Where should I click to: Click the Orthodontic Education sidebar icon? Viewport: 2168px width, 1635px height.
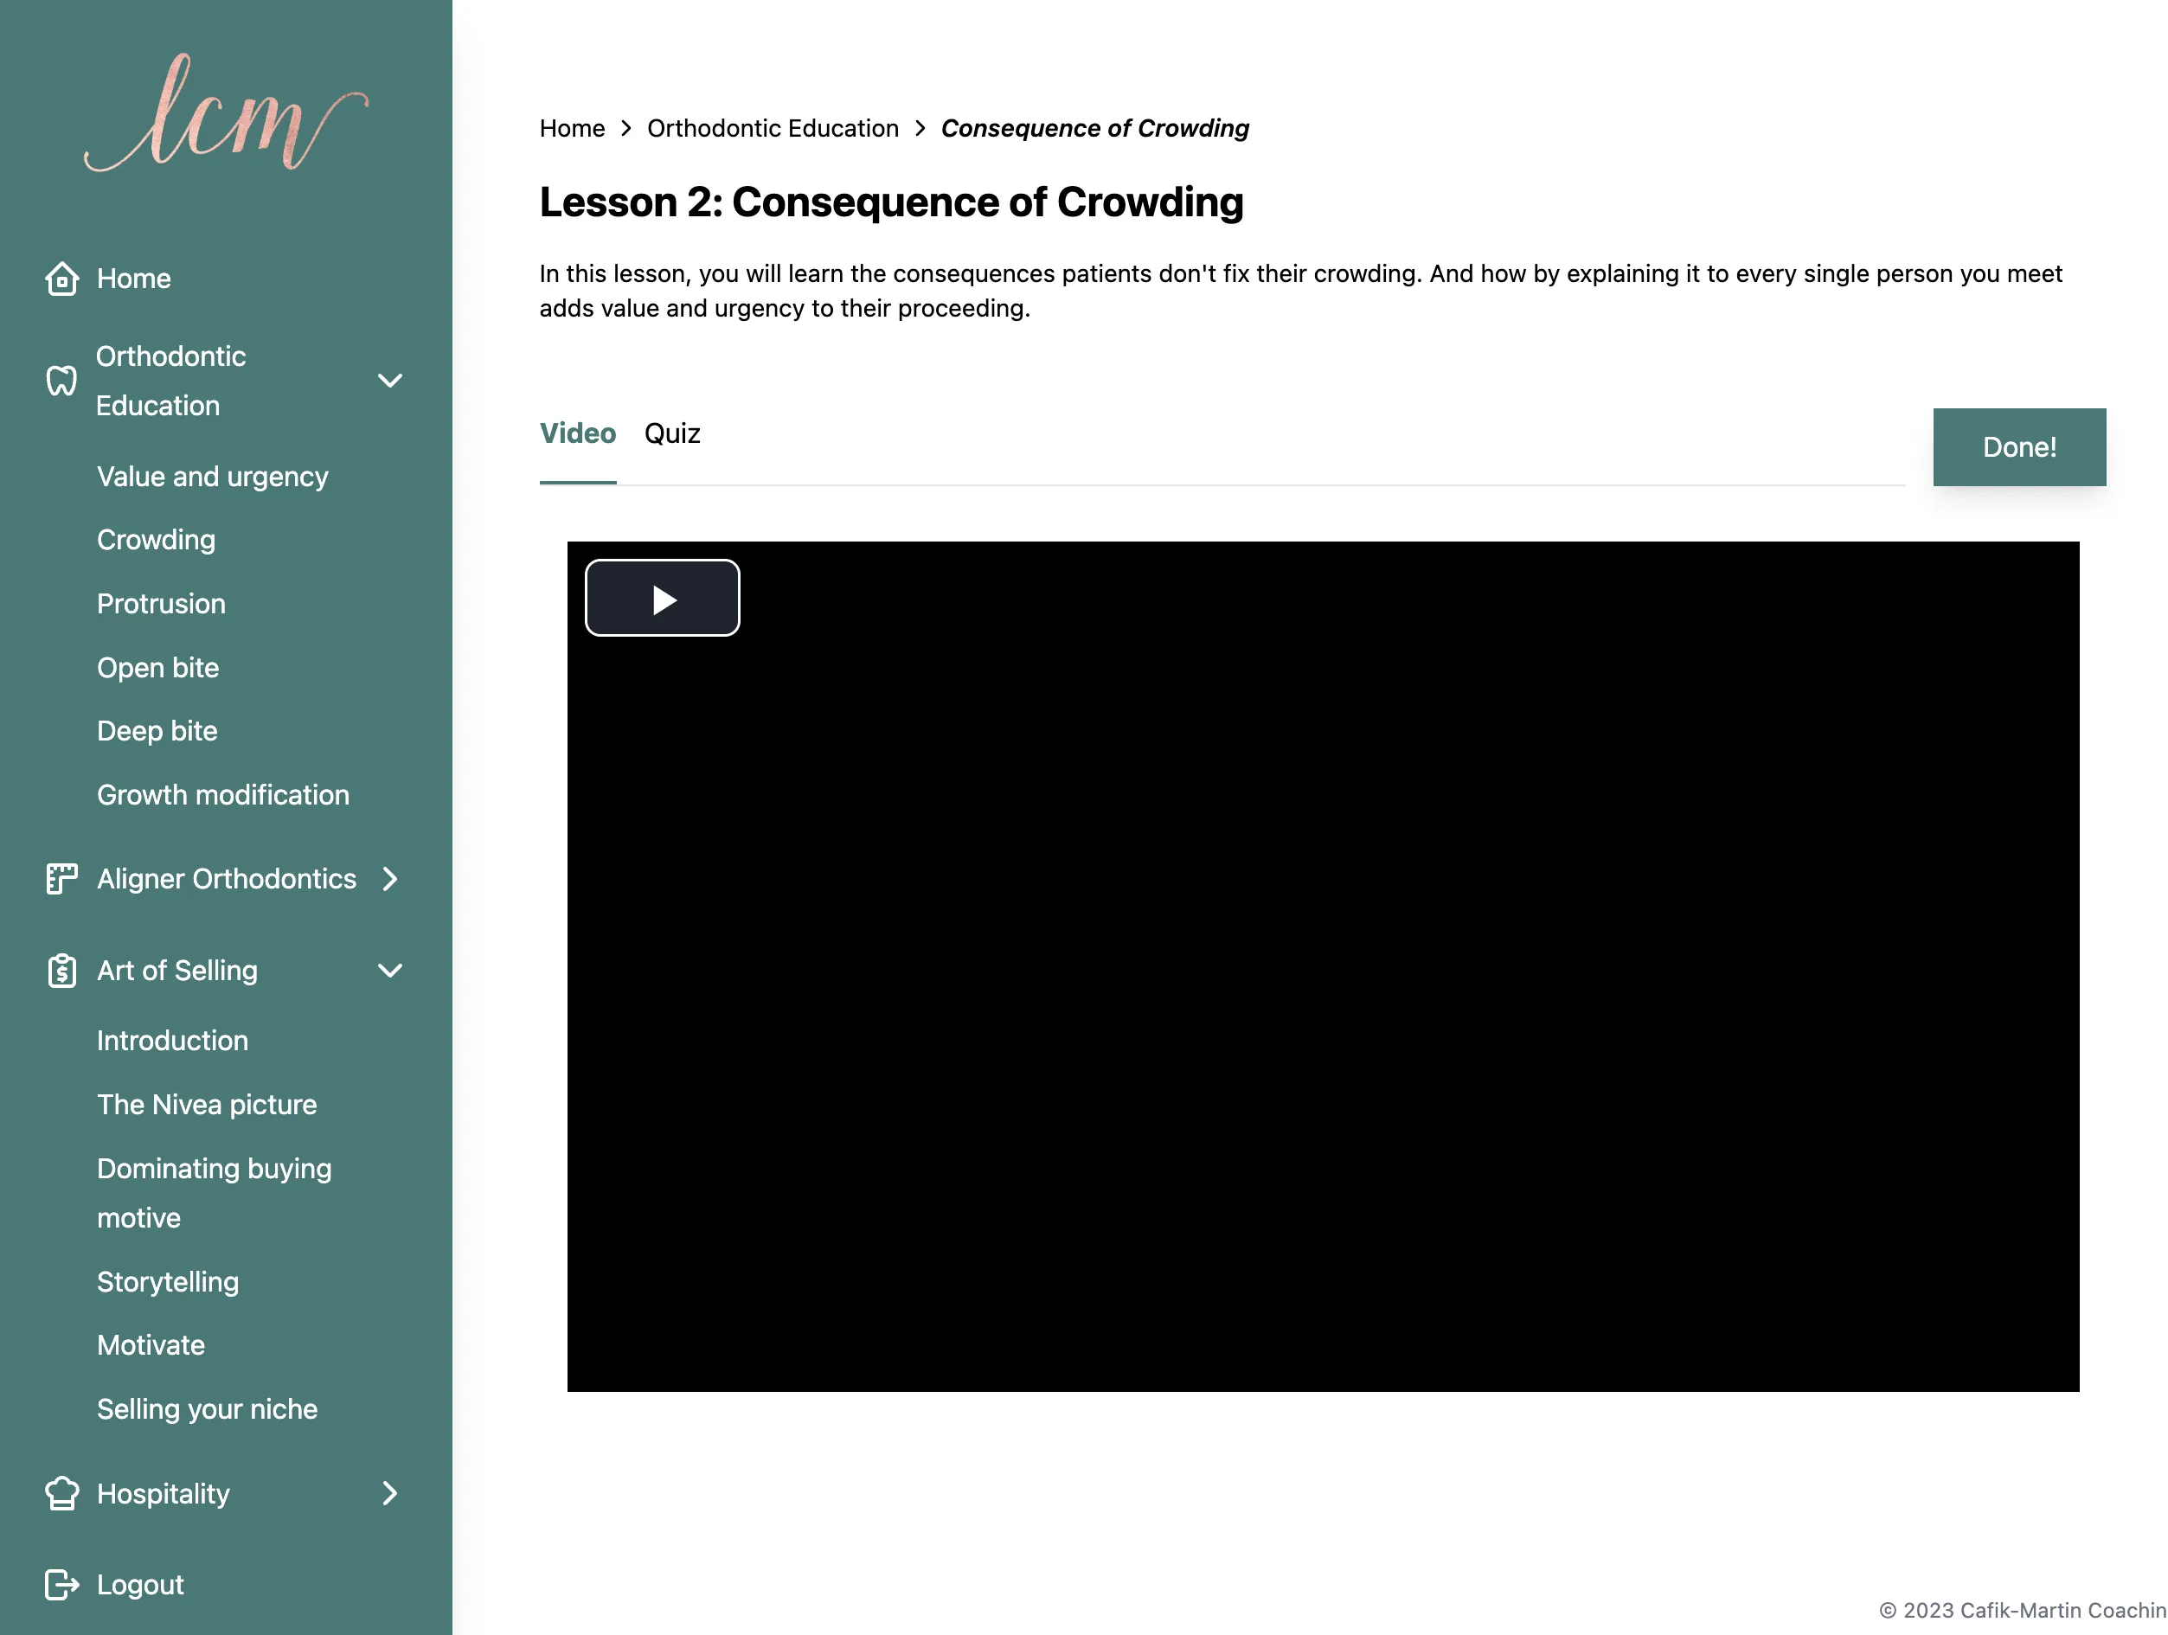pyautogui.click(x=61, y=380)
